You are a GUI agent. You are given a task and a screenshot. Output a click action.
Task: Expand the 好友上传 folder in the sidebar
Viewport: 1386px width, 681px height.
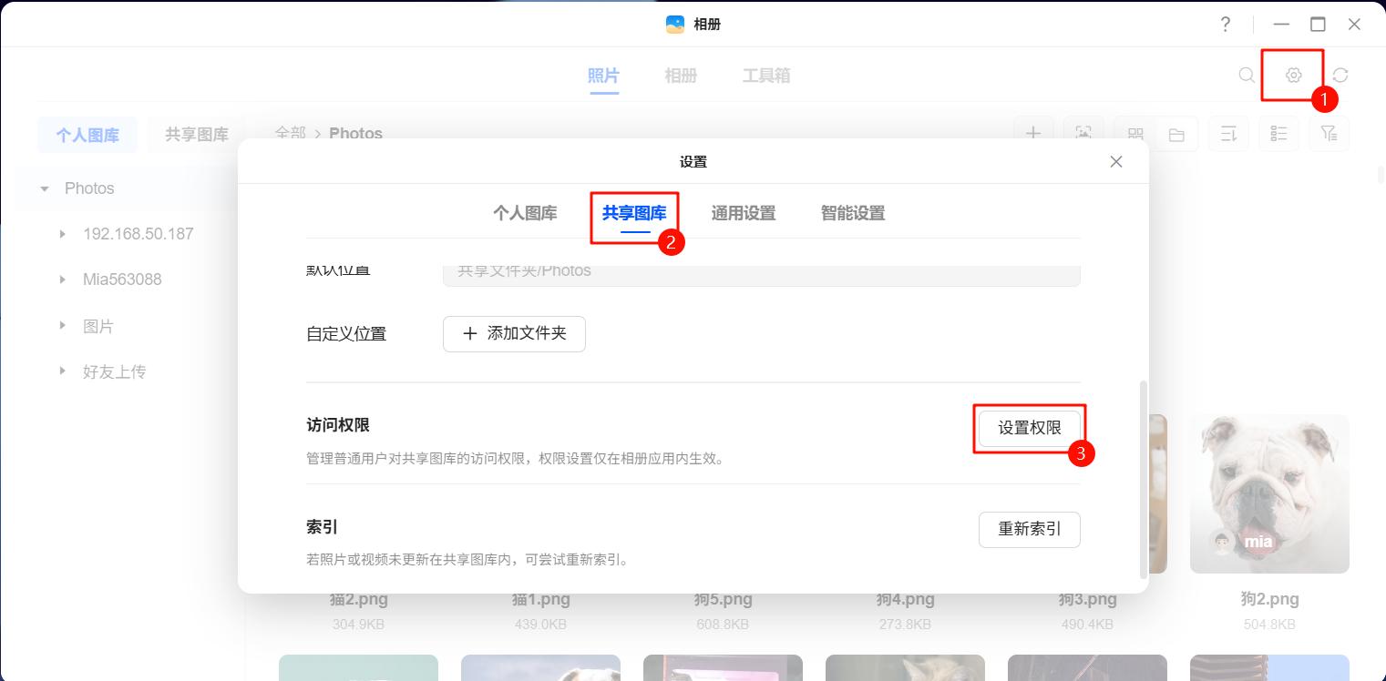coord(62,371)
